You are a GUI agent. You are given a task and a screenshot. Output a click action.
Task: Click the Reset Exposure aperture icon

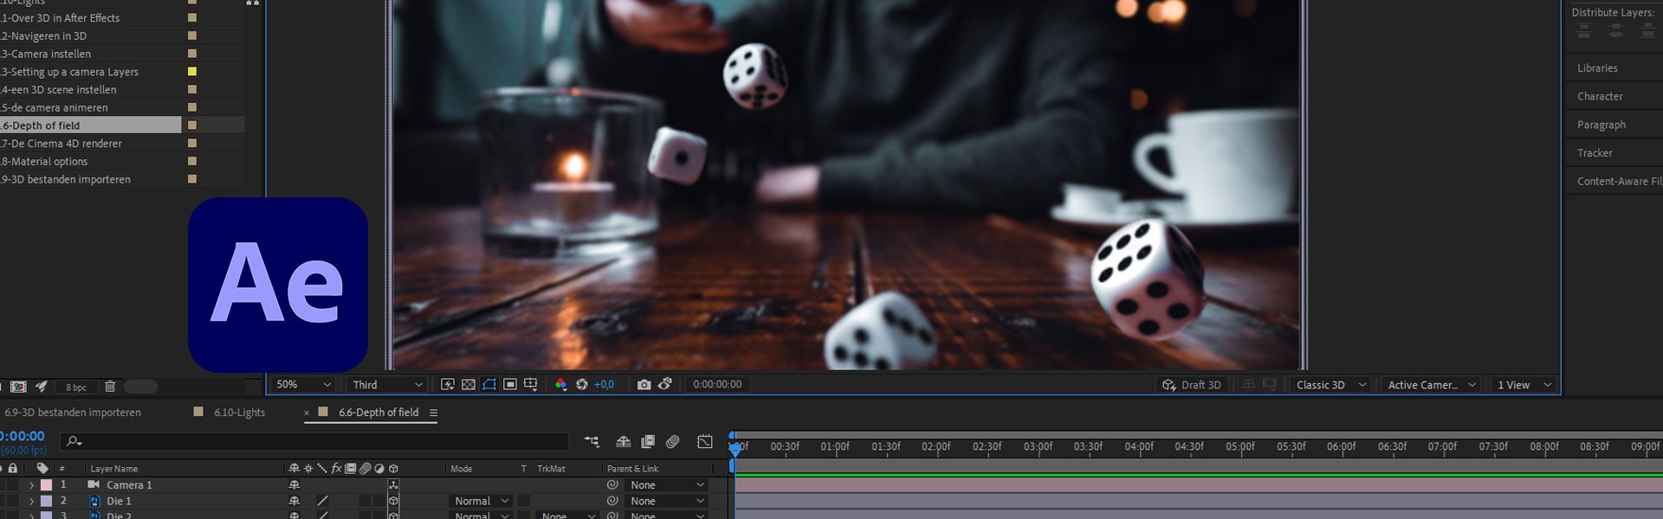tap(582, 385)
